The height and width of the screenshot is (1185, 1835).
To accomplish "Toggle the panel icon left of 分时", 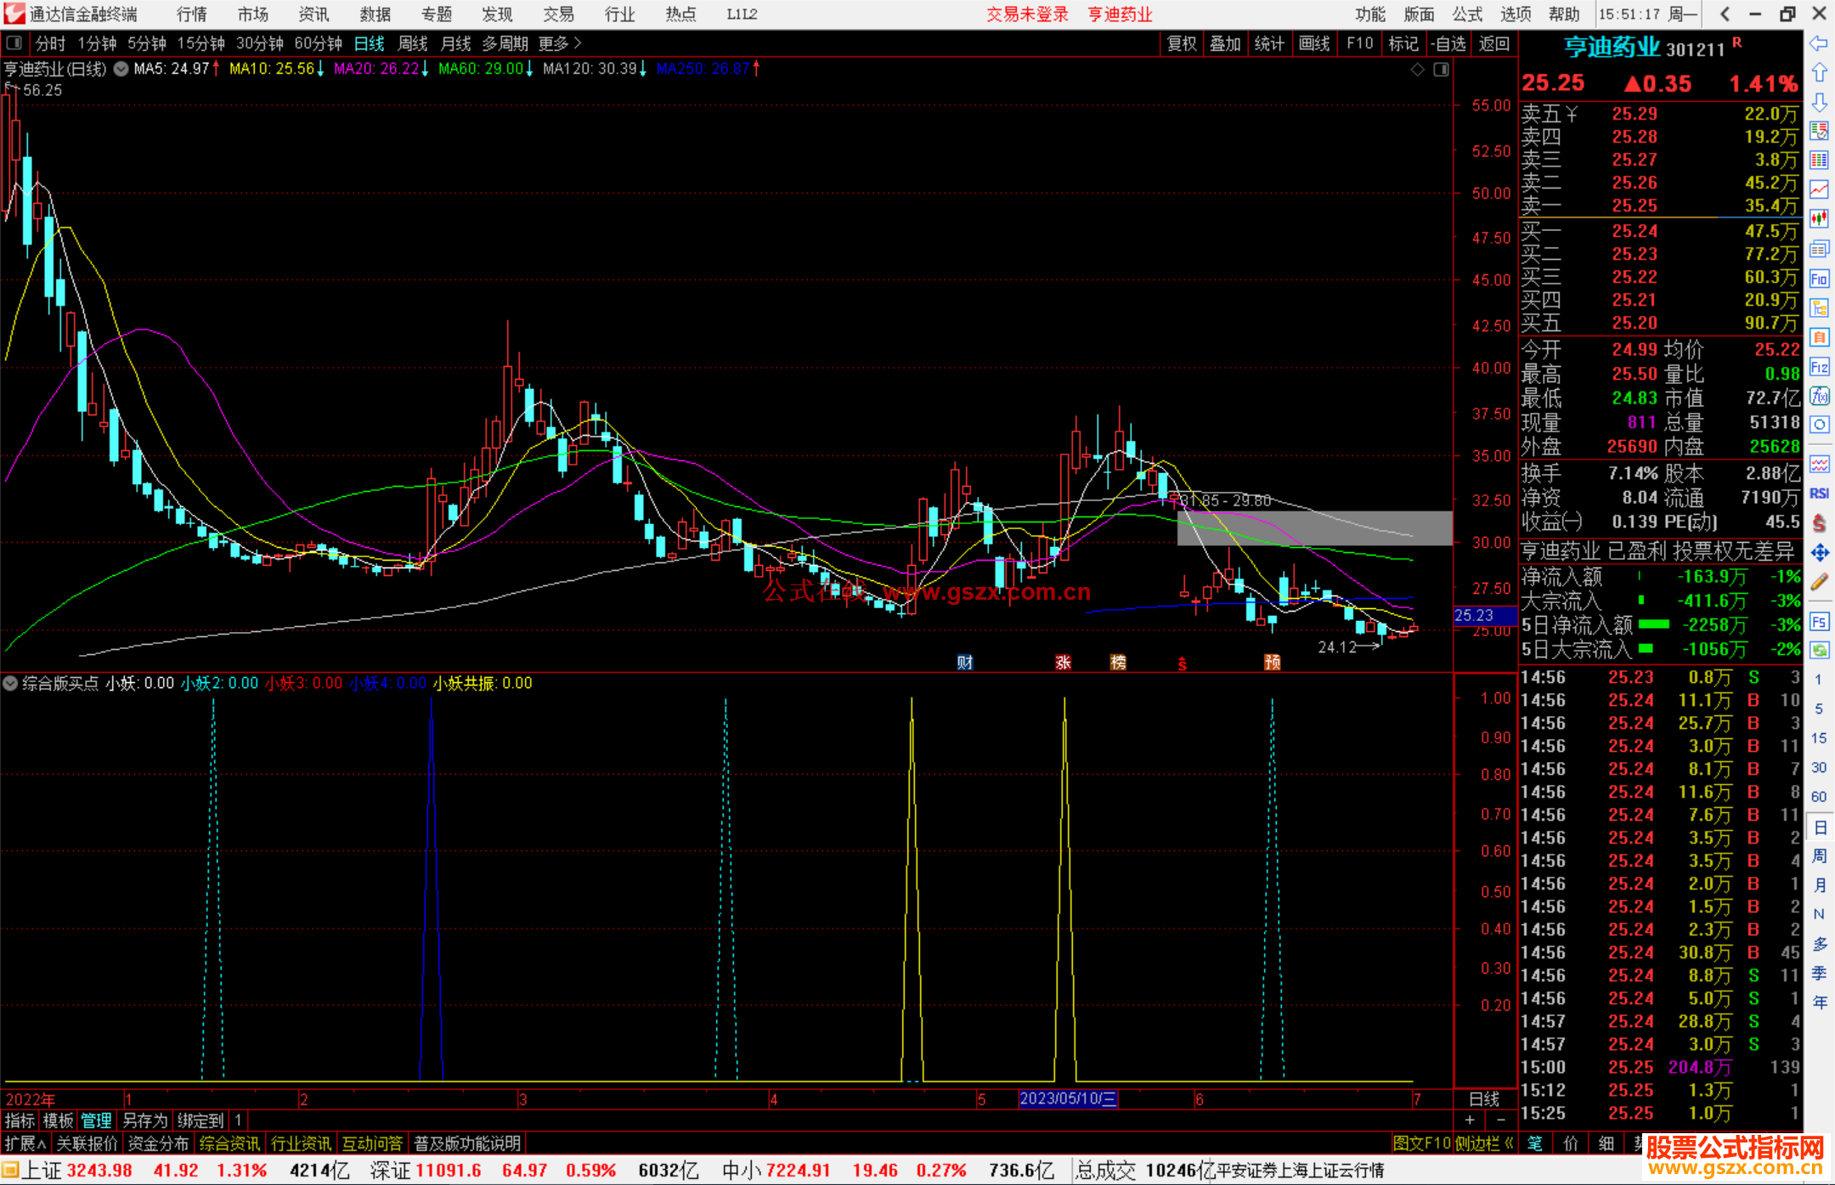I will 14,42.
